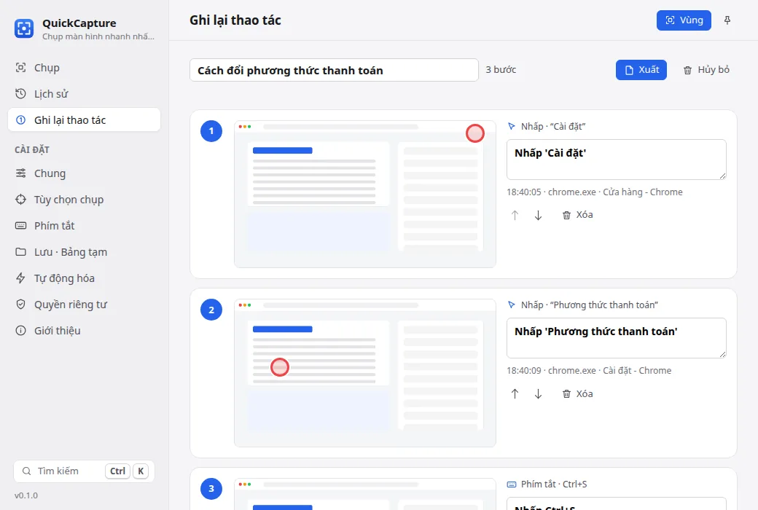Click the Ghi lại thao tác heading

[x=235, y=20]
